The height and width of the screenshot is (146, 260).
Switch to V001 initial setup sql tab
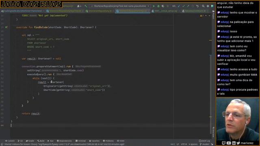click(166, 11)
